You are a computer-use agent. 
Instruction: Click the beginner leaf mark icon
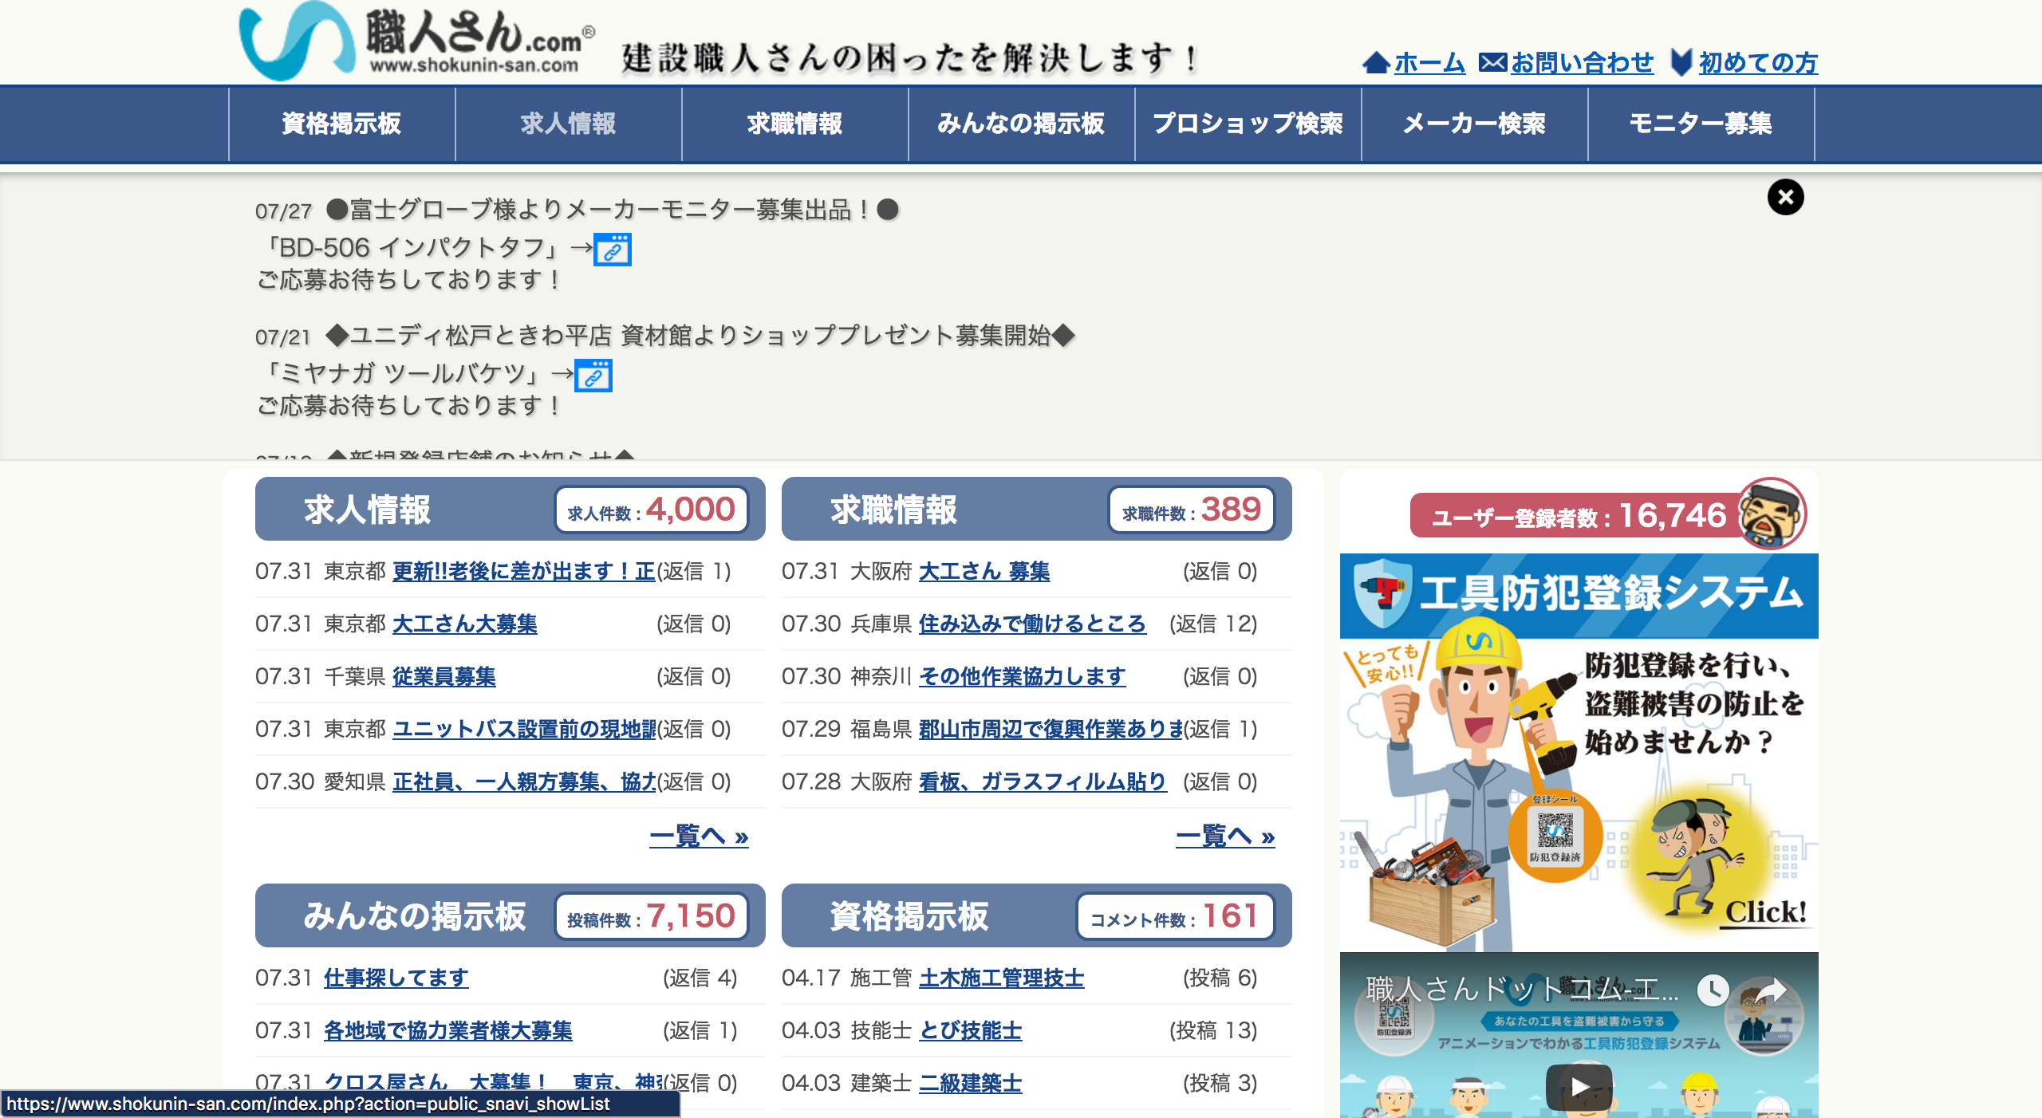coord(1681,62)
